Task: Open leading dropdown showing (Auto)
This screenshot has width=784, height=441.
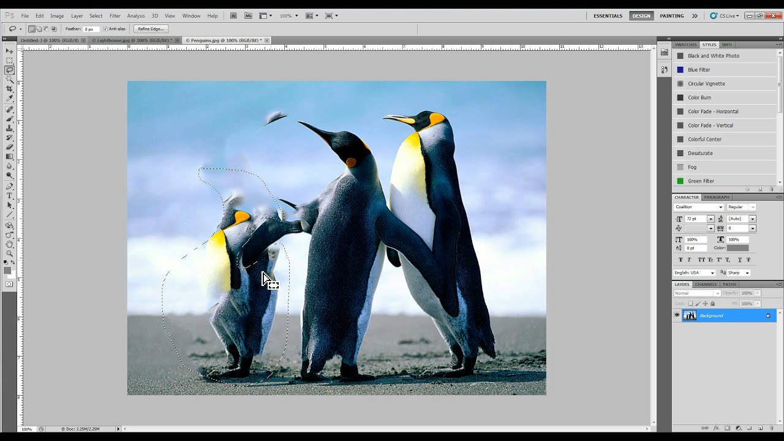Action: click(752, 219)
